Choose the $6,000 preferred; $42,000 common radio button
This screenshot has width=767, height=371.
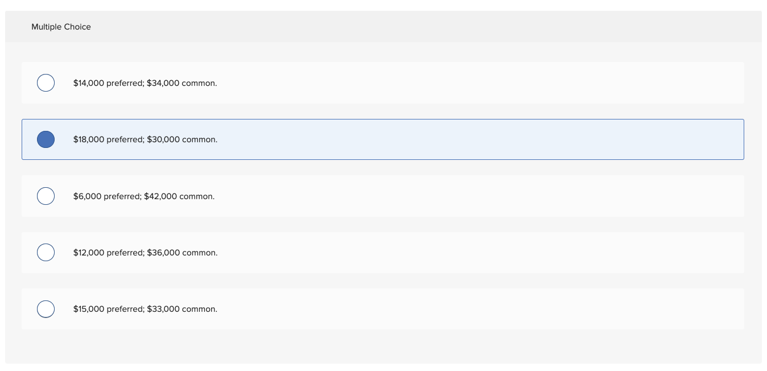(46, 196)
